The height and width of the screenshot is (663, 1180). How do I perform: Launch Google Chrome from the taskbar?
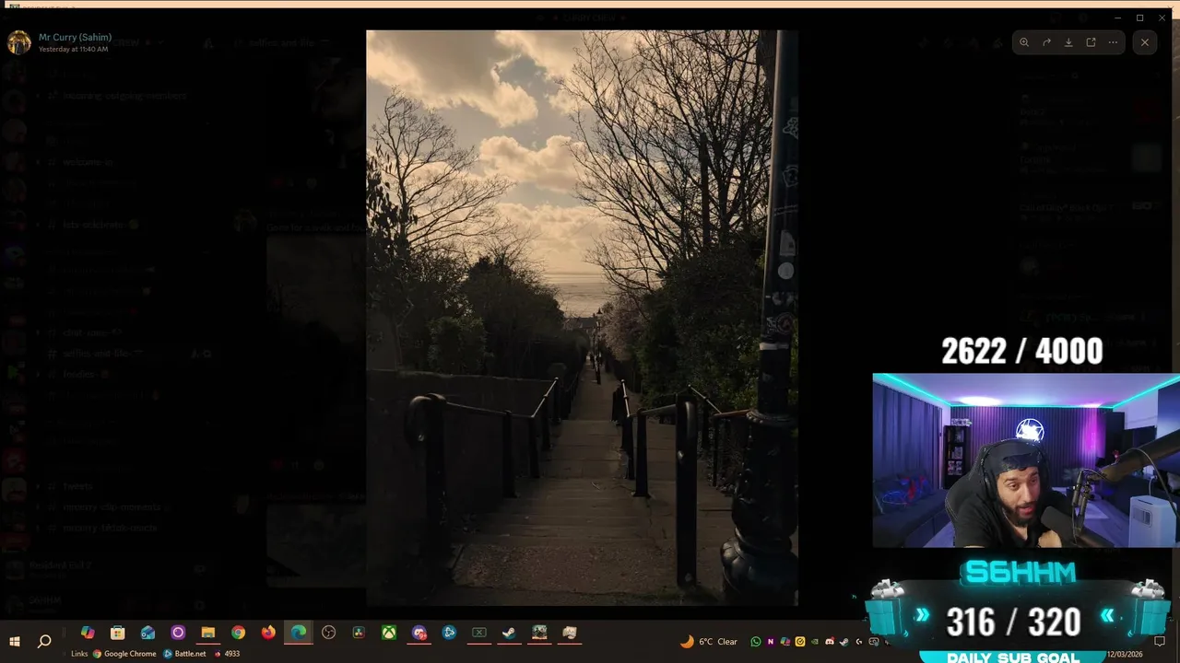click(x=238, y=633)
